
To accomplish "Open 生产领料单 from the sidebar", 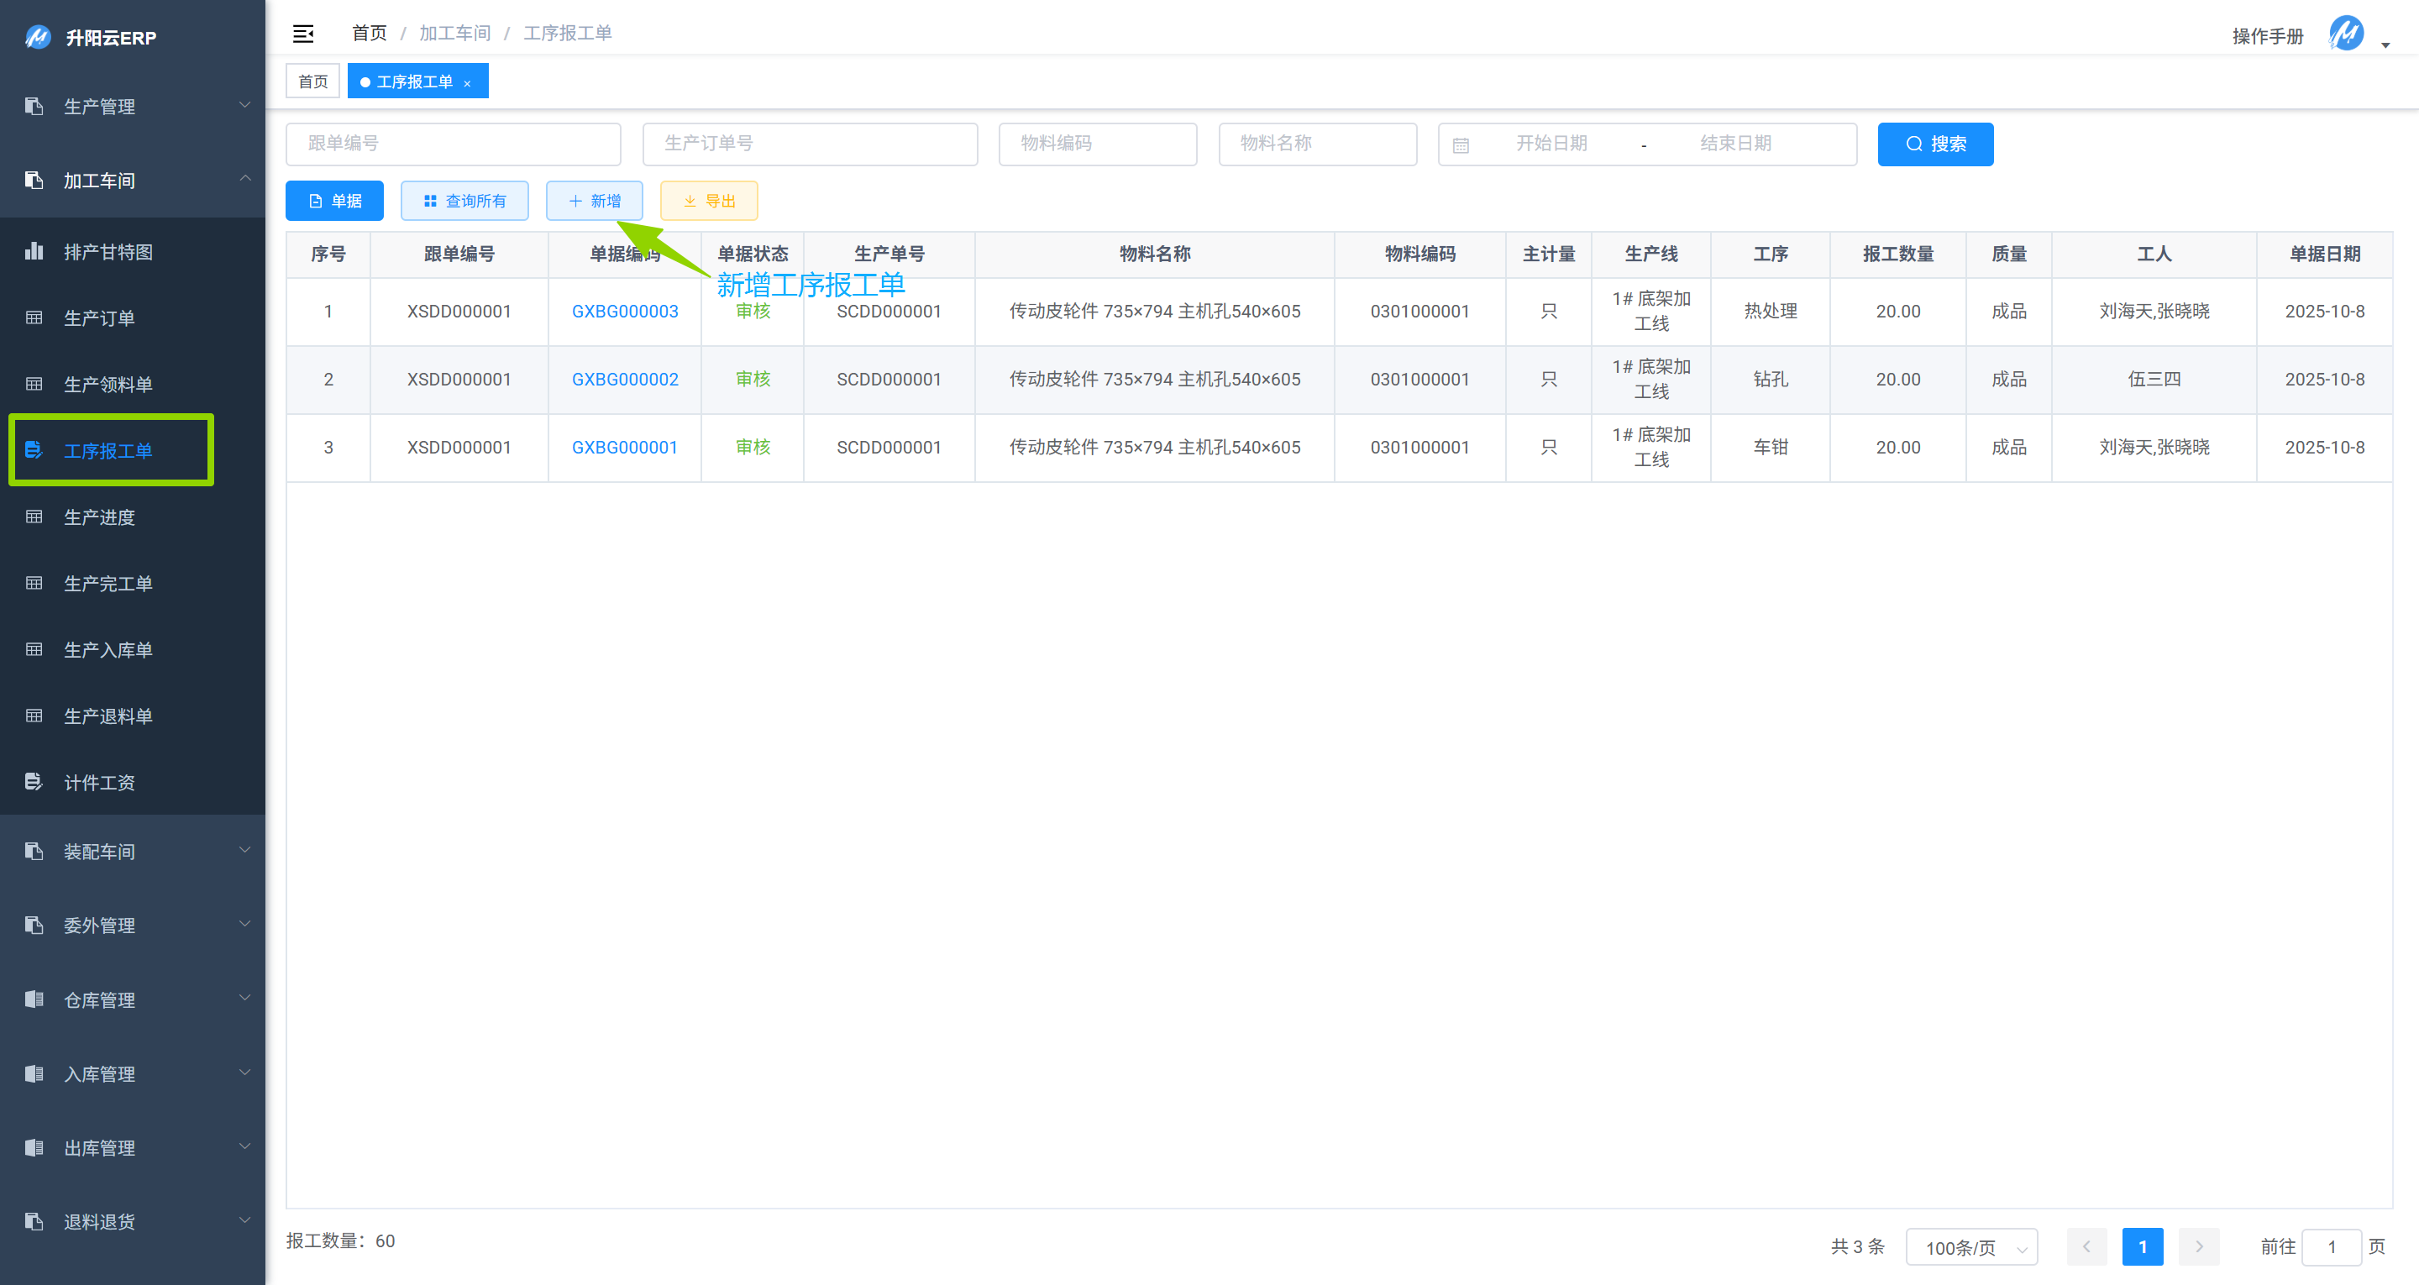I will [108, 384].
